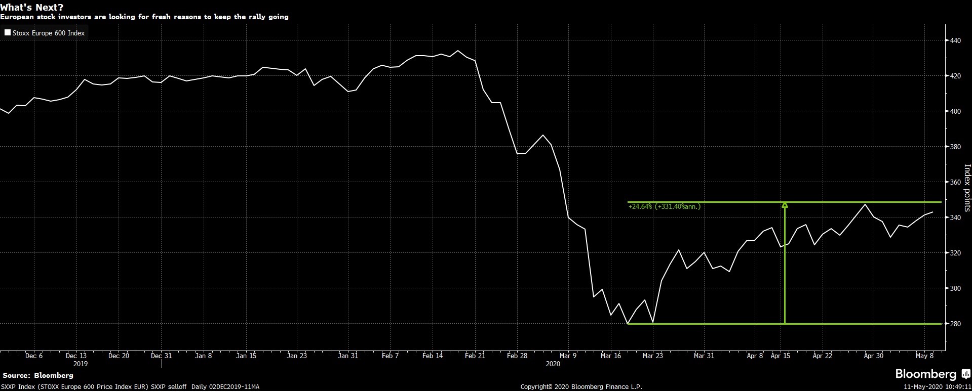Click the "Jan 8" date label
Screen dimensions: 972x392
click(x=203, y=356)
